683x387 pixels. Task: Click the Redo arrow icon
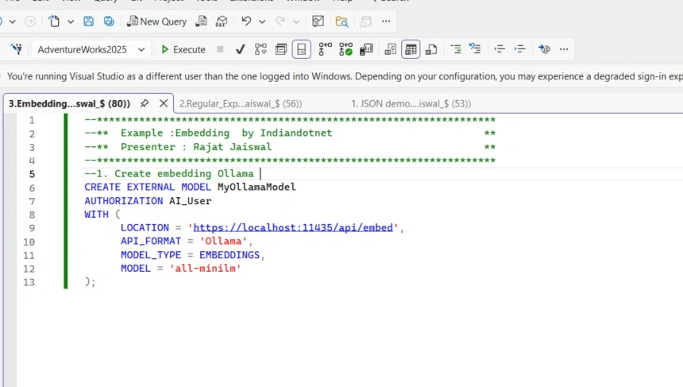pyautogui.click(x=280, y=21)
